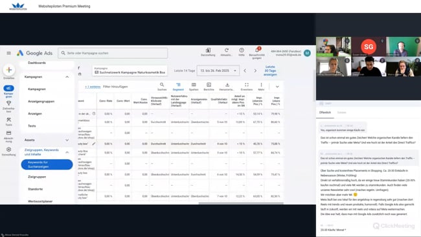This screenshot has height=237, width=421.
Task: Sort by Conv.-Wert column header
Action: click(x=123, y=101)
